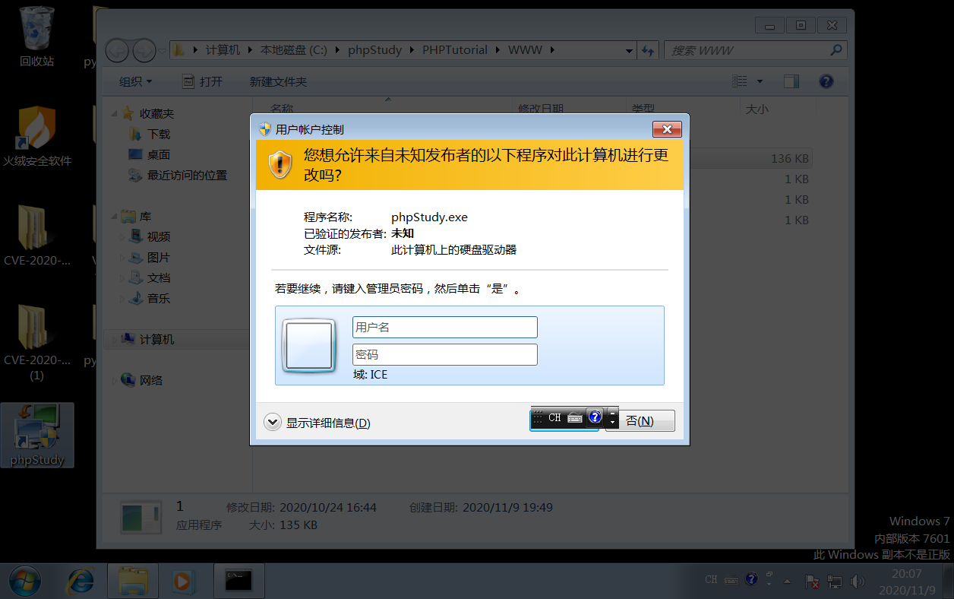The width and height of the screenshot is (954, 599).
Task: Click Action Center flag tray icon
Action: pyautogui.click(x=812, y=582)
